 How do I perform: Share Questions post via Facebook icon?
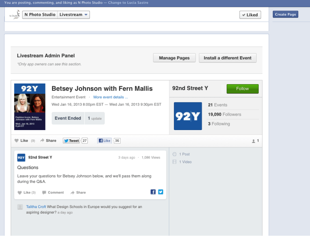tap(153, 192)
